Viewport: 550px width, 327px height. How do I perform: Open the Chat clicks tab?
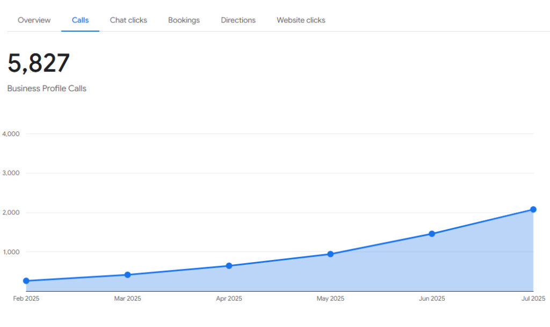[x=128, y=20]
